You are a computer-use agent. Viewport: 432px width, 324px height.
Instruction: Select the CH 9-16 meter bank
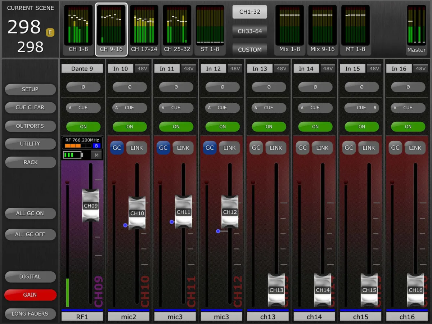click(x=111, y=30)
